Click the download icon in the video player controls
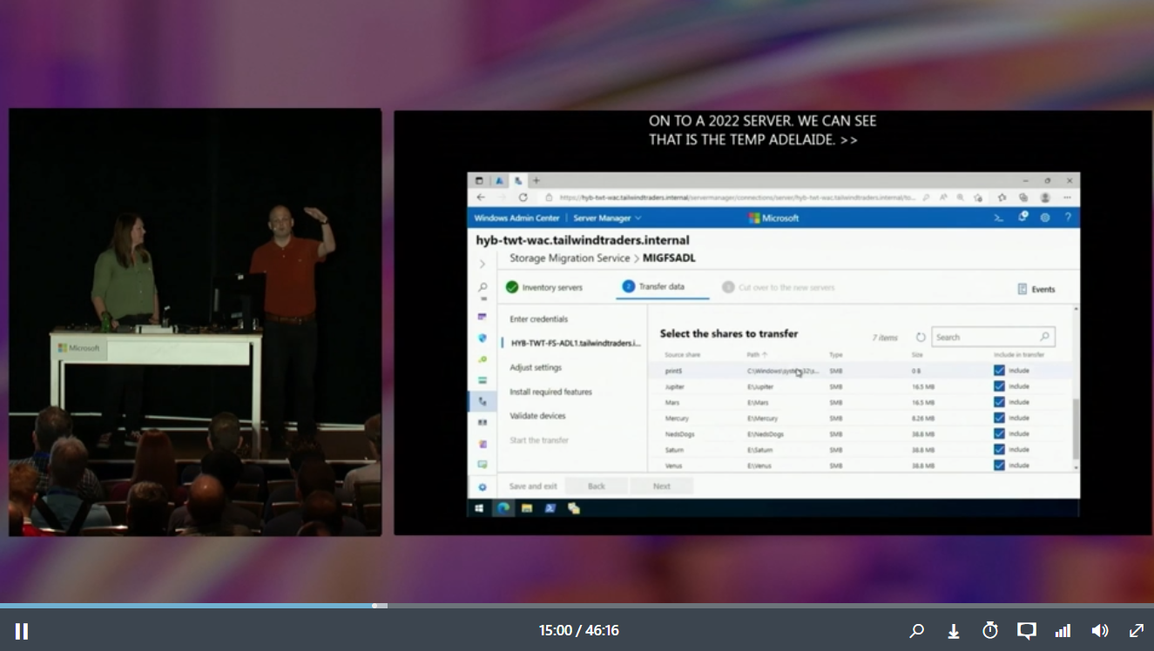The image size is (1154, 651). 954,630
